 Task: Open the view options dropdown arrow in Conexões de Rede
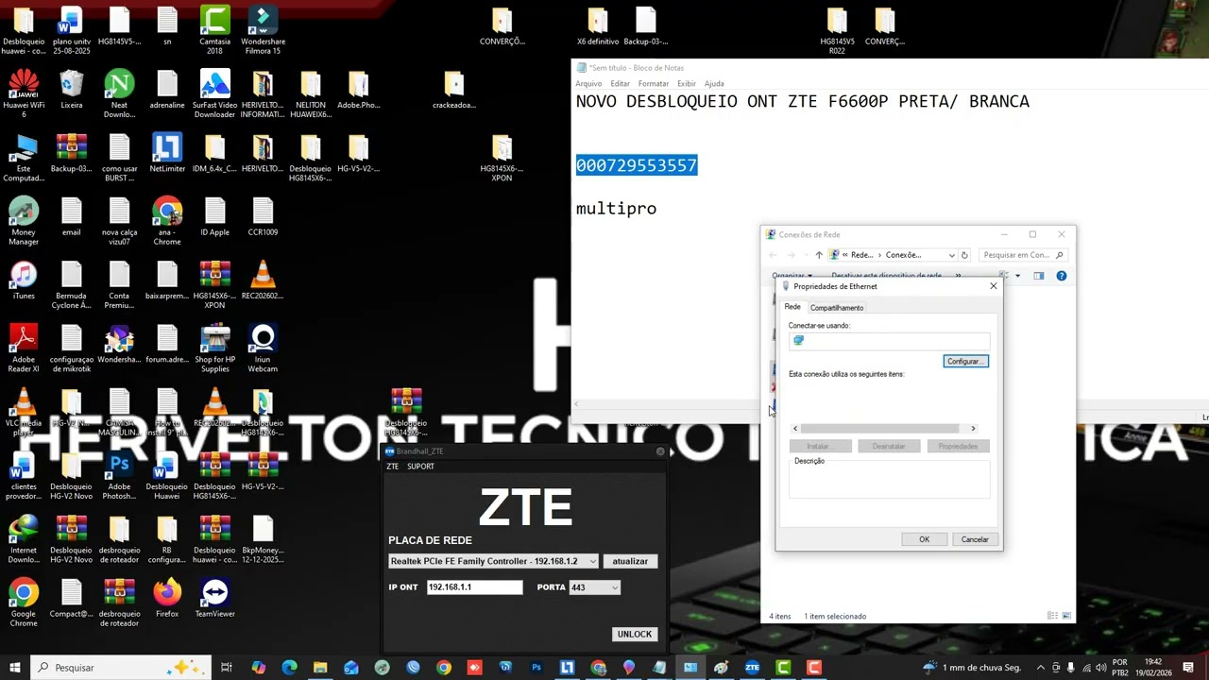tap(1017, 276)
